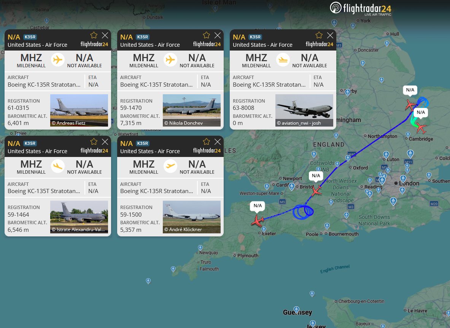This screenshot has width=450, height=328.
Task: Click N/A callout label near Exeter
Action: pyautogui.click(x=258, y=206)
